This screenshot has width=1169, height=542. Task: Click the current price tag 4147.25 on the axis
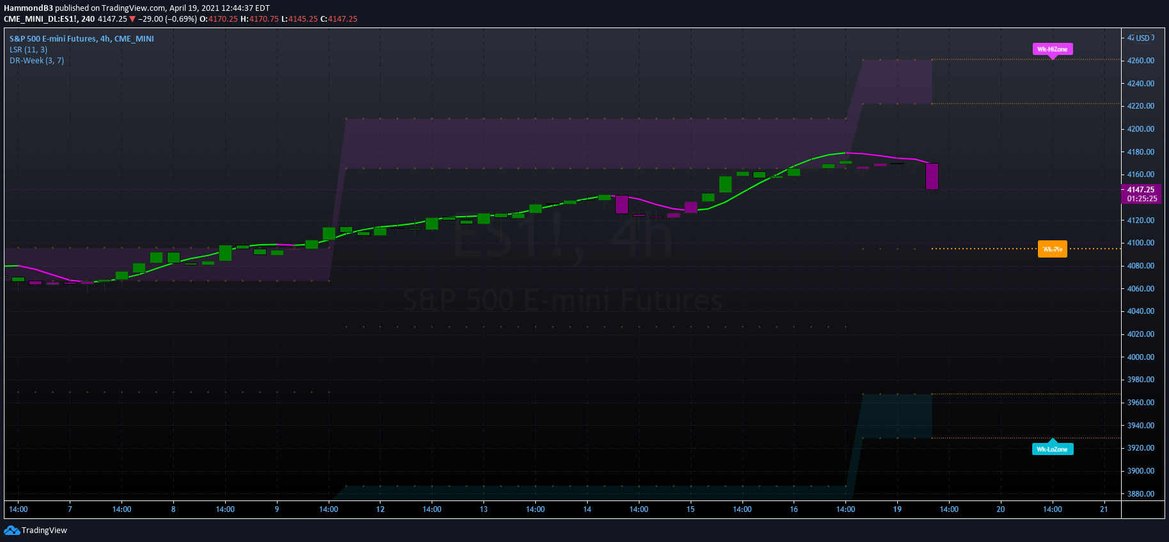point(1141,190)
